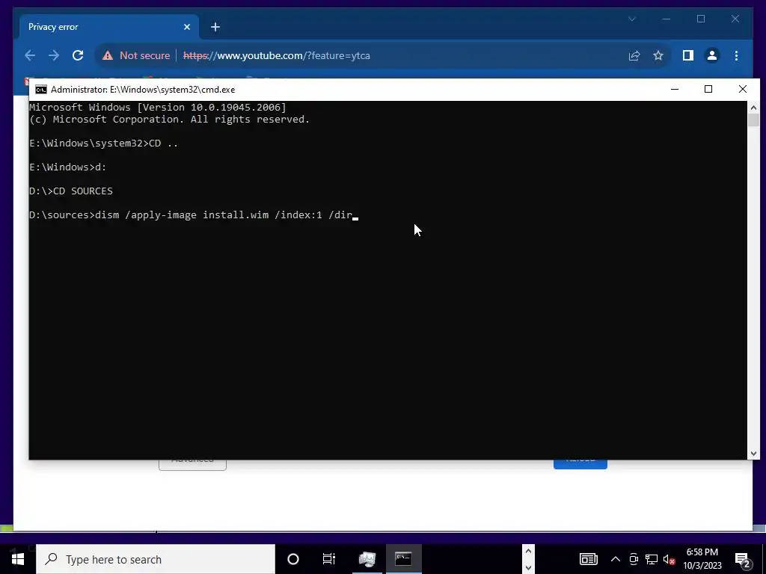Close the Administrator cmd.exe window
Viewport: 766px width, 574px height.
(743, 90)
